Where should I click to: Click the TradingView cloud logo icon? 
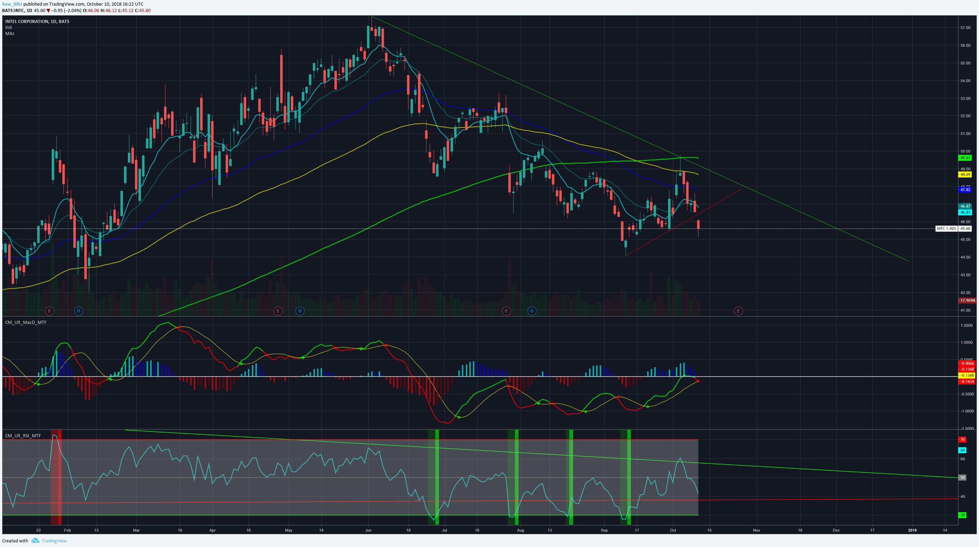pyautogui.click(x=35, y=541)
